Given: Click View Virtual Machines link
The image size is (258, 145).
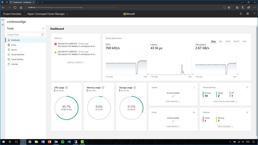Looking at the screenshot, I should click(225, 101).
